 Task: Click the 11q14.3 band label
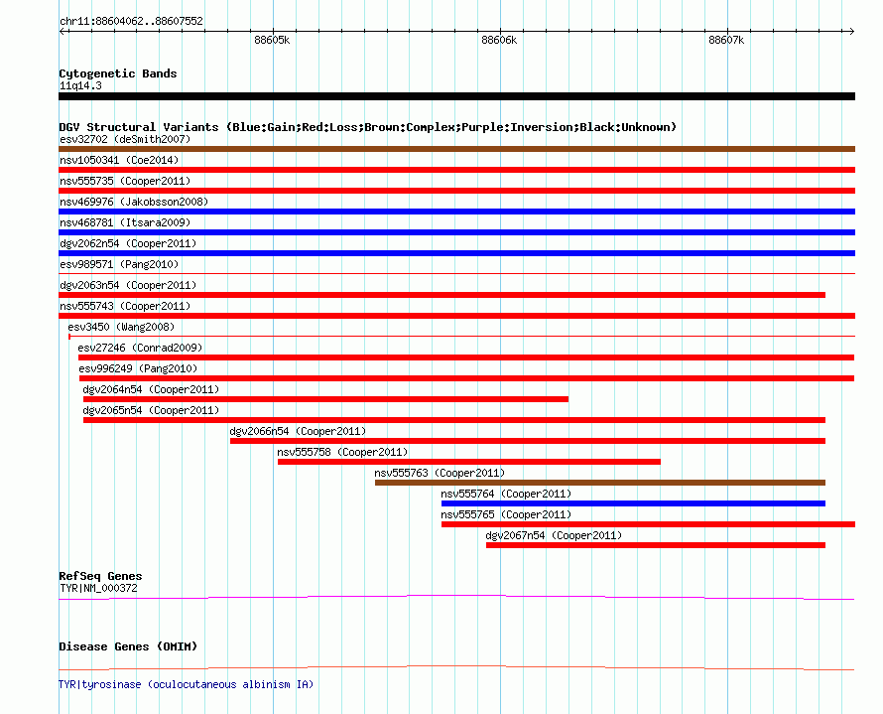[x=80, y=85]
